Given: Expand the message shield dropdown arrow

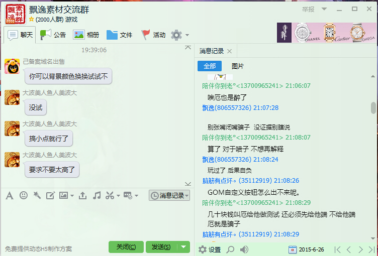Looking at the screenshot, I should pyautogui.click(x=136, y=196).
